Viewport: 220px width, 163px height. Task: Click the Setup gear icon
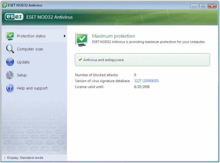click(x=10, y=75)
